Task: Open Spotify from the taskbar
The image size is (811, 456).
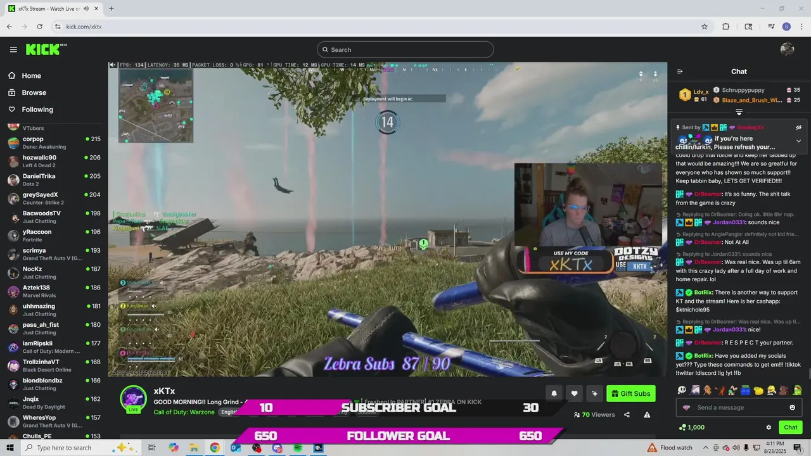Action: coord(298,448)
